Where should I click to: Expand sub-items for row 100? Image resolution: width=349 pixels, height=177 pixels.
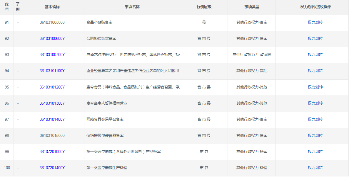(x=18, y=168)
